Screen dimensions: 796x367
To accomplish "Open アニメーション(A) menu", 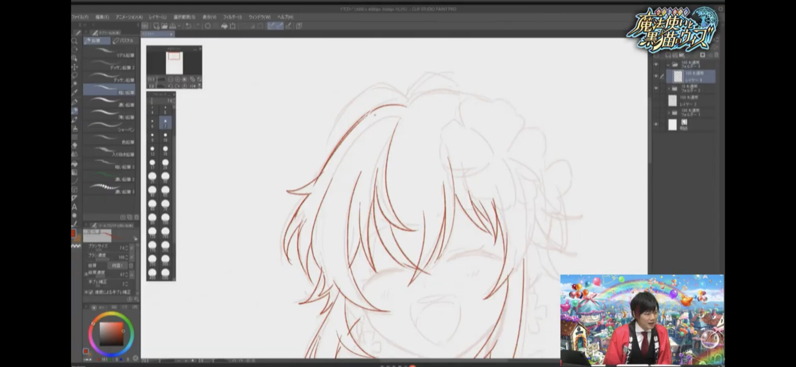I will click(129, 17).
